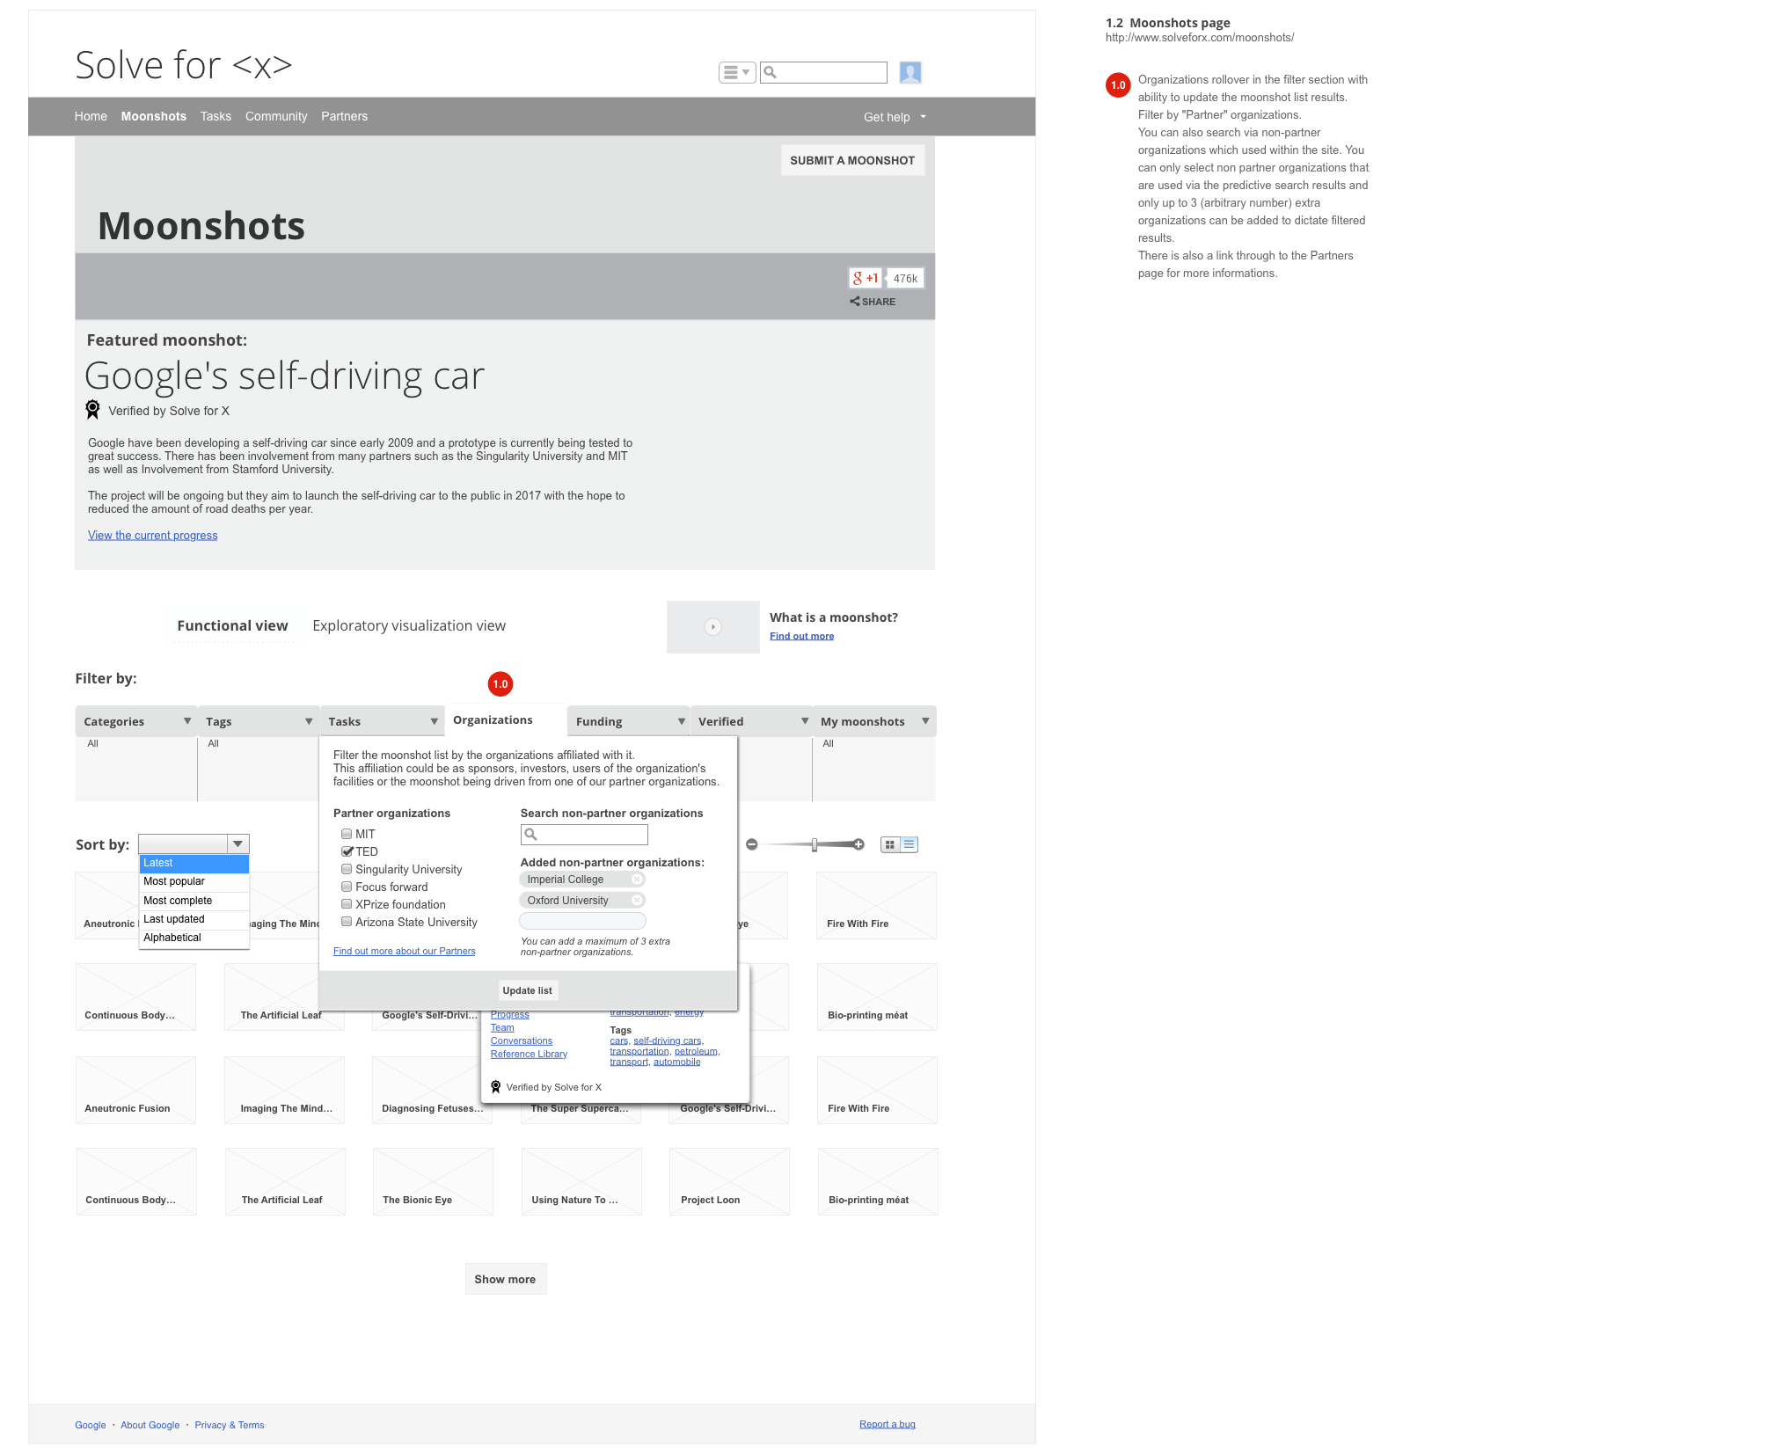
Task: Click the user profile avatar icon
Action: point(910,72)
